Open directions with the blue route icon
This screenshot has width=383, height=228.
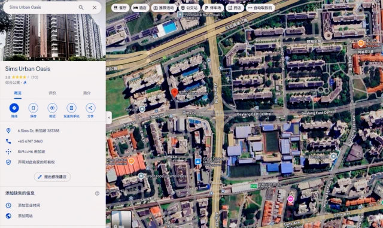14,108
